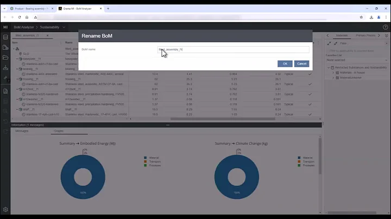Image resolution: width=391 pixels, height=219 pixels.
Task: Click the BoM name text field
Action: click(233, 49)
